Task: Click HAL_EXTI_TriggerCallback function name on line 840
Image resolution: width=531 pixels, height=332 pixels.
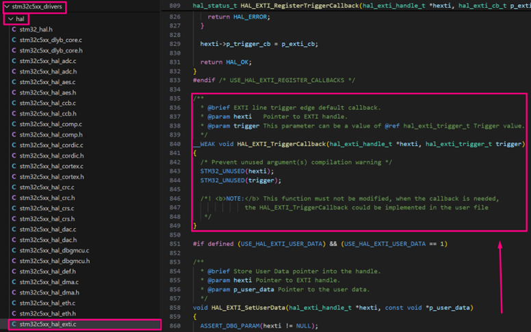Action: 281,144
